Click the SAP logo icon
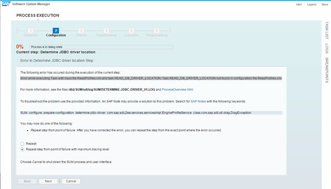The width and height of the screenshot is (331, 189). (x=6, y=4)
